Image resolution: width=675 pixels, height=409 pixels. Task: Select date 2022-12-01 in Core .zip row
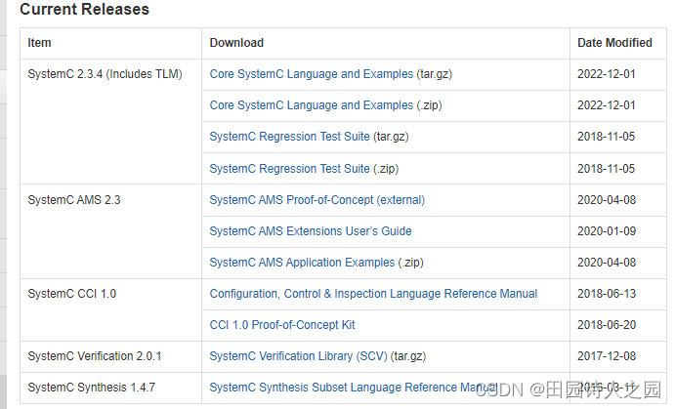[606, 105]
